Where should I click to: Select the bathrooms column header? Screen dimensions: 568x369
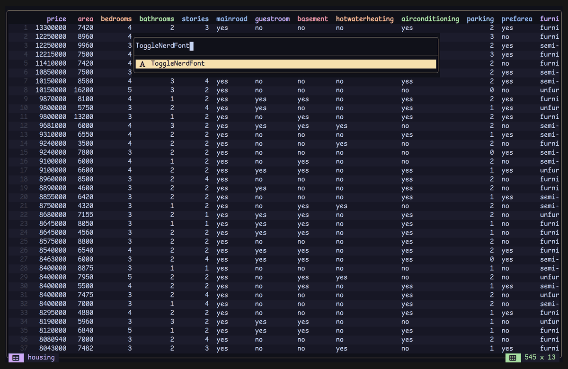click(157, 19)
